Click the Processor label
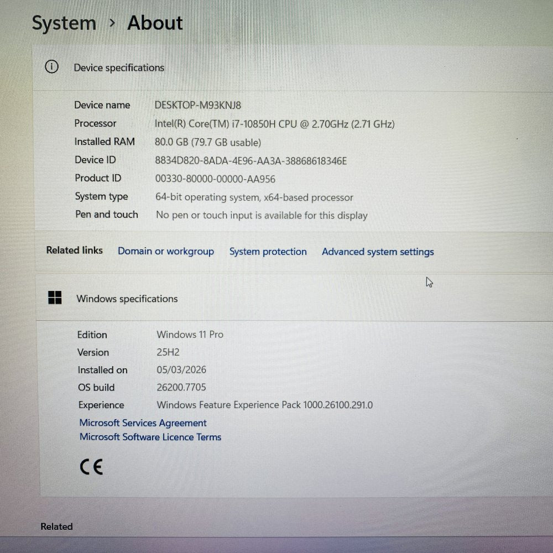Viewport: 553px width, 553px height. 95,123
